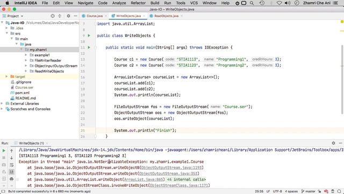This screenshot has width=344, height=194.
Task: Collapse the my.zhamri package
Action: click(x=21, y=50)
